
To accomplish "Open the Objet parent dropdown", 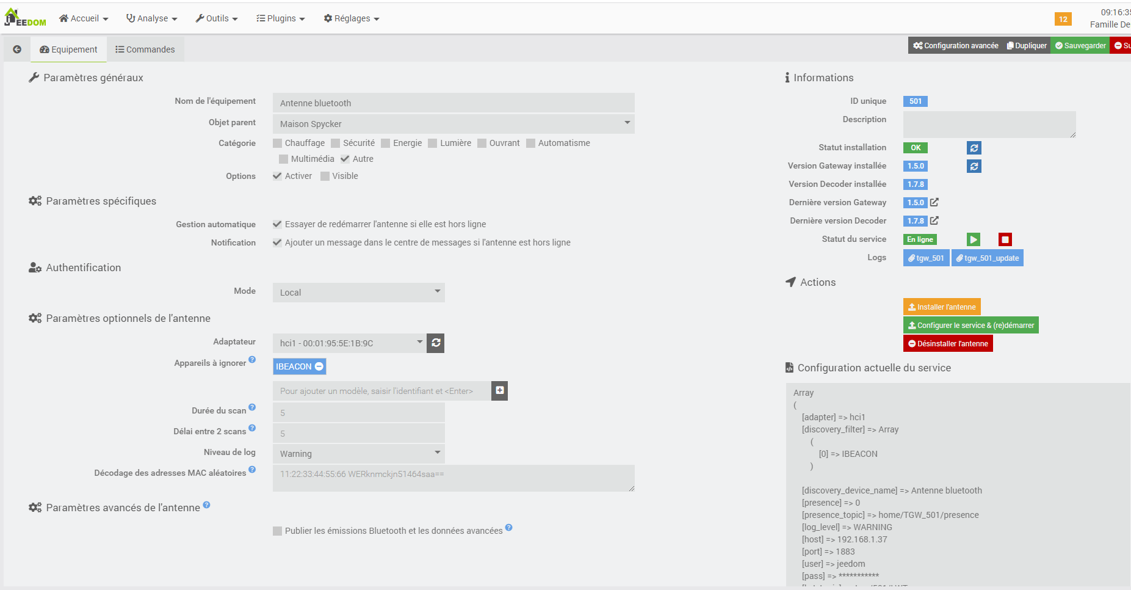I will [453, 124].
